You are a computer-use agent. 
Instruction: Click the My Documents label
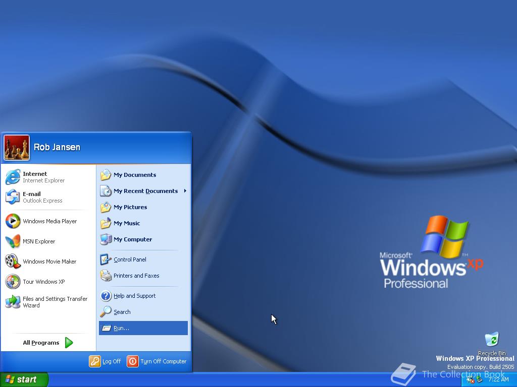[135, 175]
